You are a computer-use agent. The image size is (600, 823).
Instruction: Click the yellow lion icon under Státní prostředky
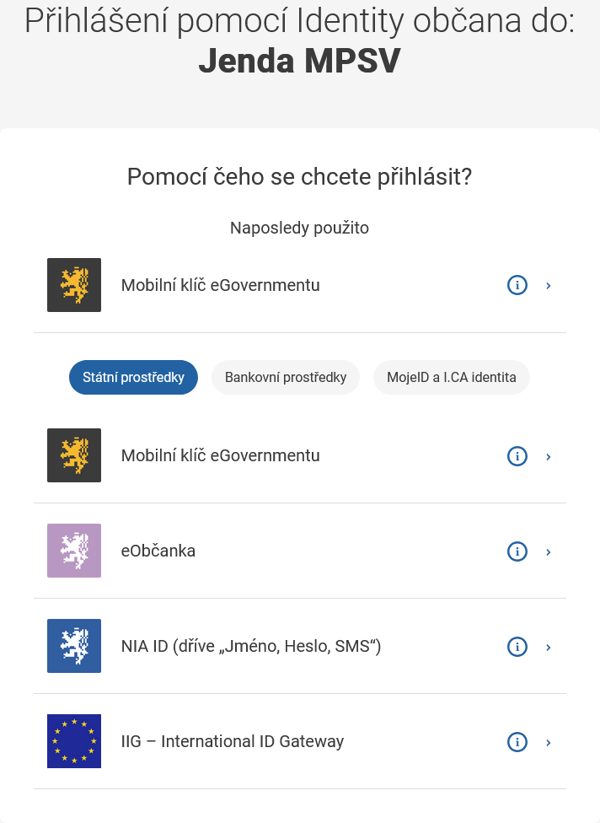(x=74, y=455)
